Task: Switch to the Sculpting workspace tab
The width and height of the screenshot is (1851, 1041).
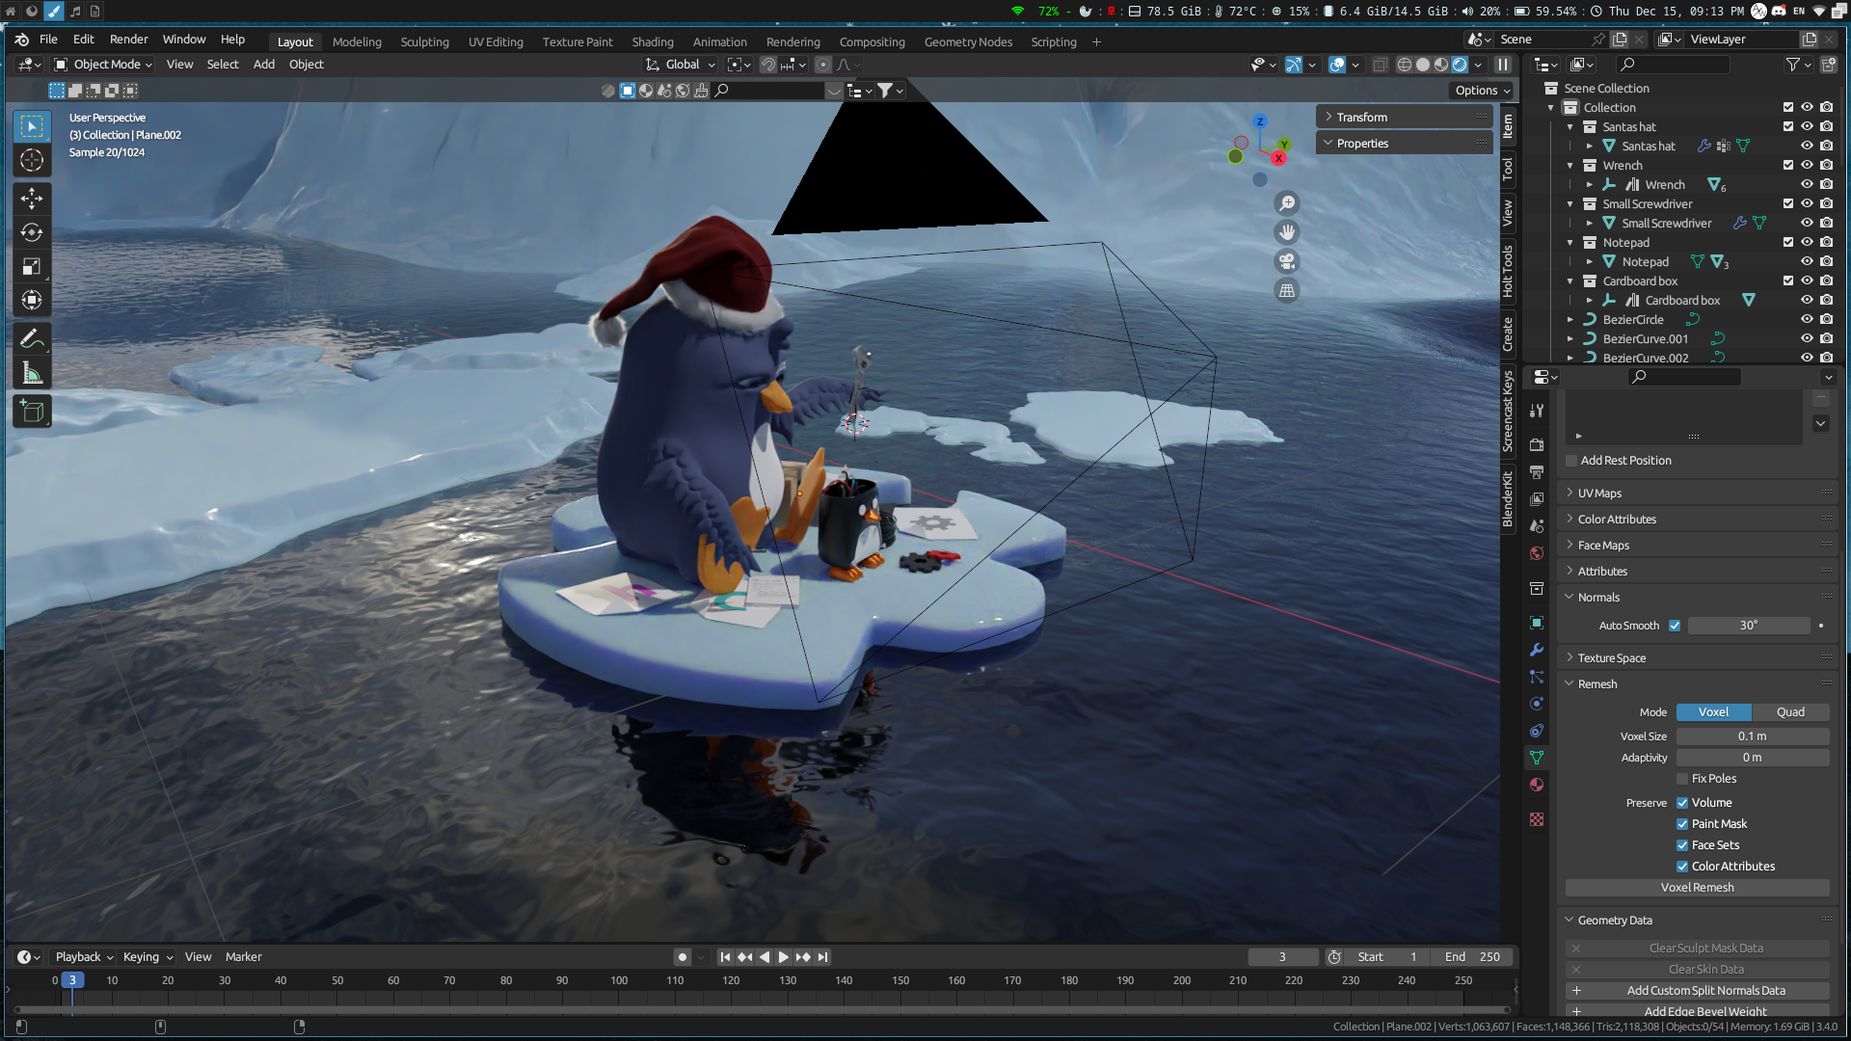Action: click(x=424, y=41)
